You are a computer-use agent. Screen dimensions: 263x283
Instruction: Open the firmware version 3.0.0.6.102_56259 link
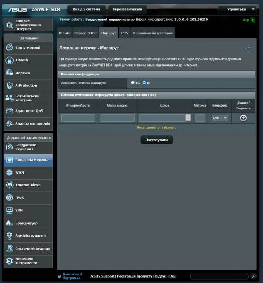(x=191, y=19)
